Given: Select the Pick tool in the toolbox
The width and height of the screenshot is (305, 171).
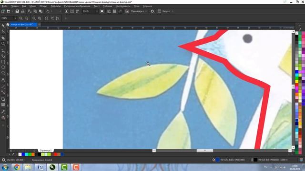Looking at the screenshot, I should click(x=3, y=26).
